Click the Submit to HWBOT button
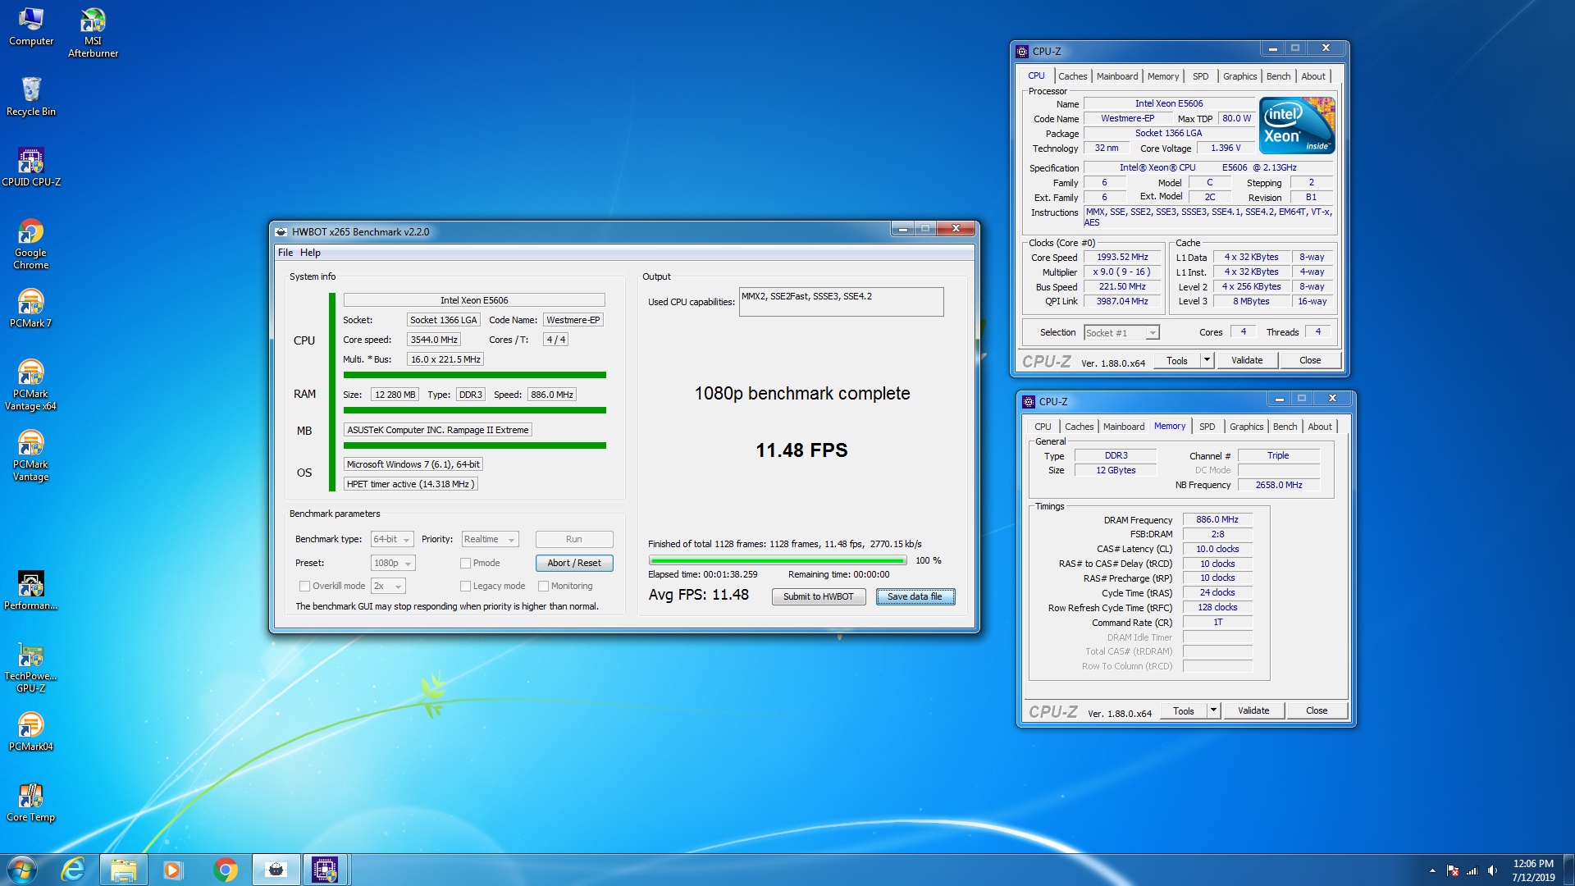1575x886 pixels. tap(818, 596)
